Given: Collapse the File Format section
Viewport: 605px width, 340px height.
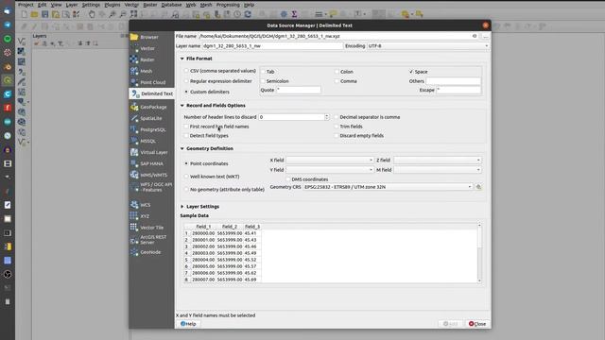Looking at the screenshot, I should (182, 59).
